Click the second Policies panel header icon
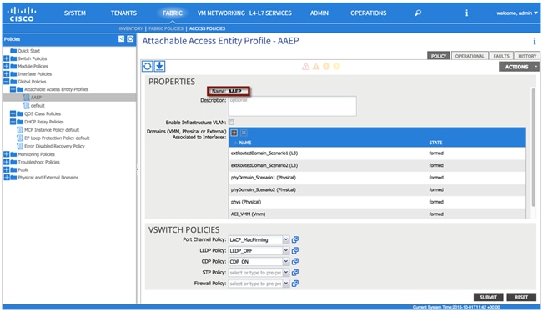This screenshot has width=543, height=312. pyautogui.click(x=130, y=38)
